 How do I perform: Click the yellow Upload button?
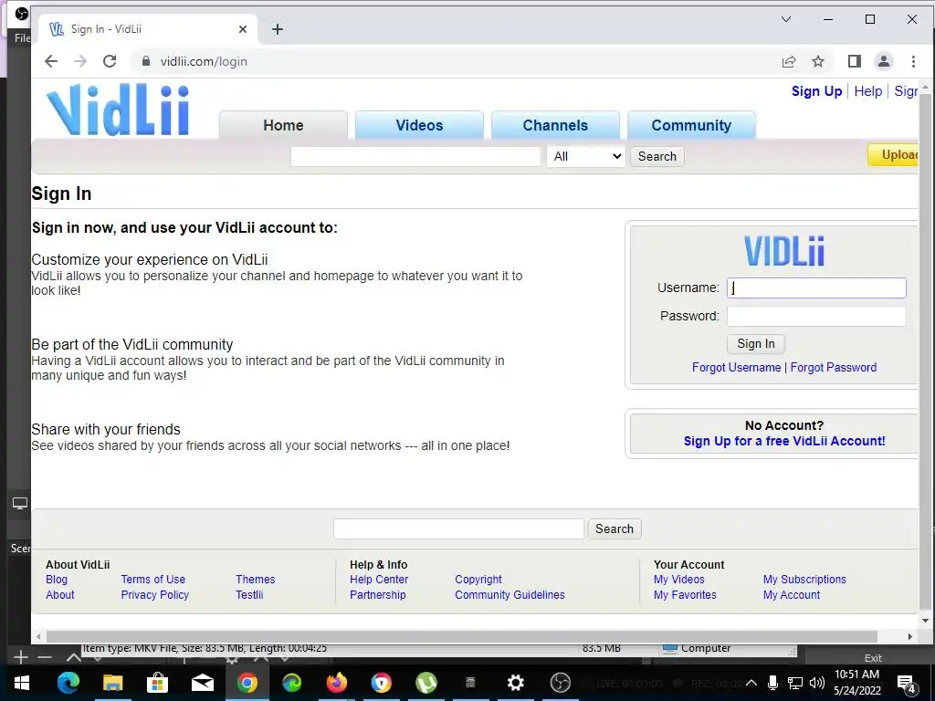pyautogui.click(x=893, y=155)
